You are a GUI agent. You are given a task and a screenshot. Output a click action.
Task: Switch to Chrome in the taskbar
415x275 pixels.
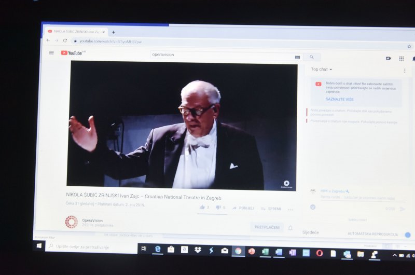click(x=238, y=251)
